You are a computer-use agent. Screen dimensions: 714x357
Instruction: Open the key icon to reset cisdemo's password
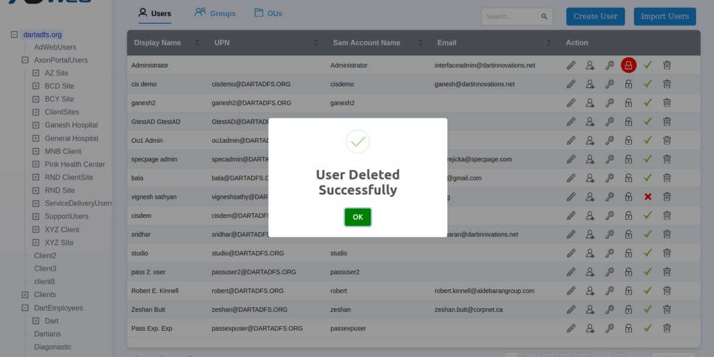[x=609, y=84]
